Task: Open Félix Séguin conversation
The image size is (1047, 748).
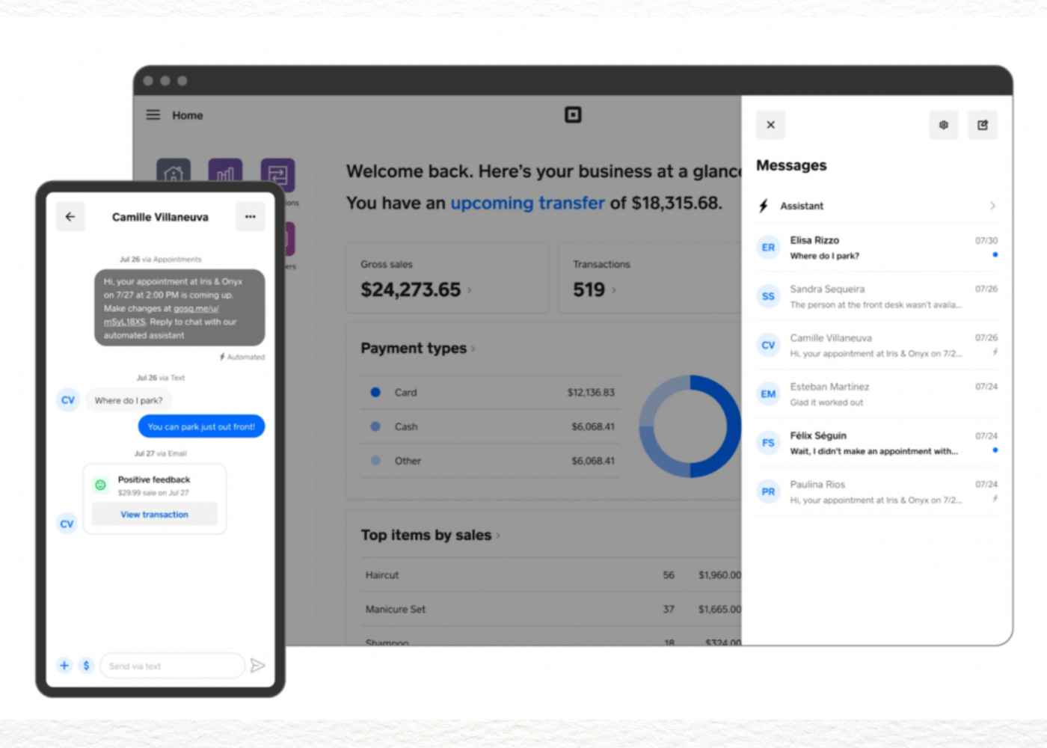Action: (x=876, y=443)
